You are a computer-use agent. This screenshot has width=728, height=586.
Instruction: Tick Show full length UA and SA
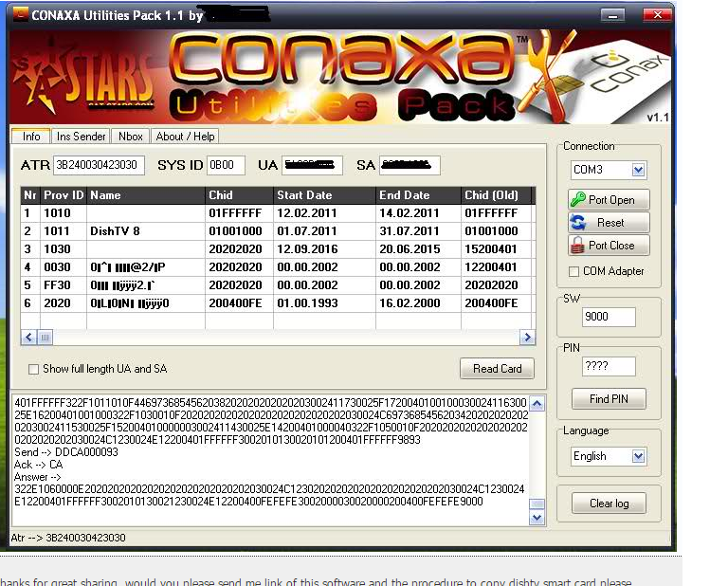[33, 369]
